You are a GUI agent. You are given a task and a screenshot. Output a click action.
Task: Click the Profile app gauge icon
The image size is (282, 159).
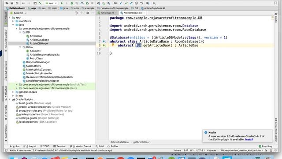coord(82,3)
